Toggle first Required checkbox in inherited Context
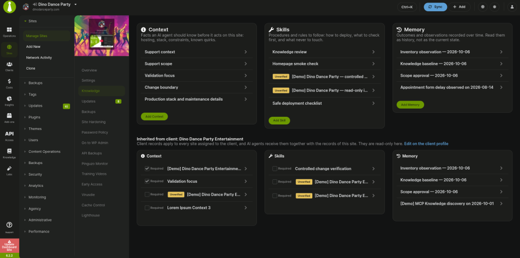Image resolution: width=520 pixels, height=258 pixels. pos(147,169)
